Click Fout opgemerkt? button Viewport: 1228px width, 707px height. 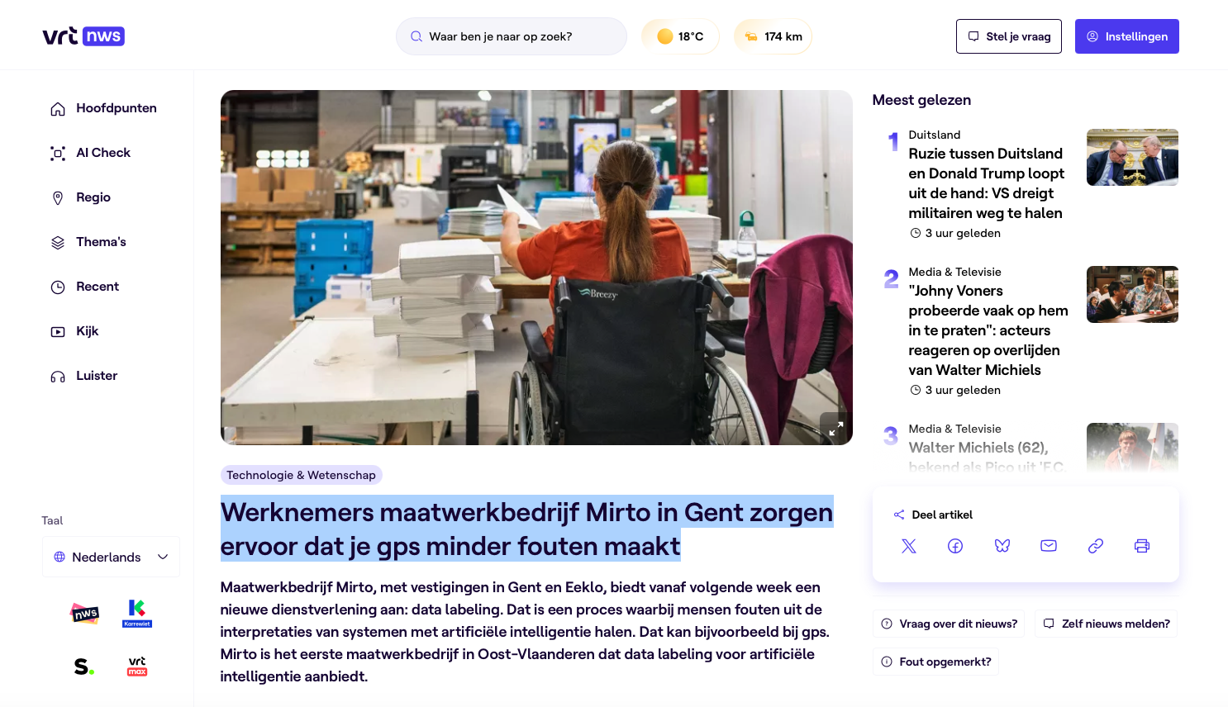936,662
